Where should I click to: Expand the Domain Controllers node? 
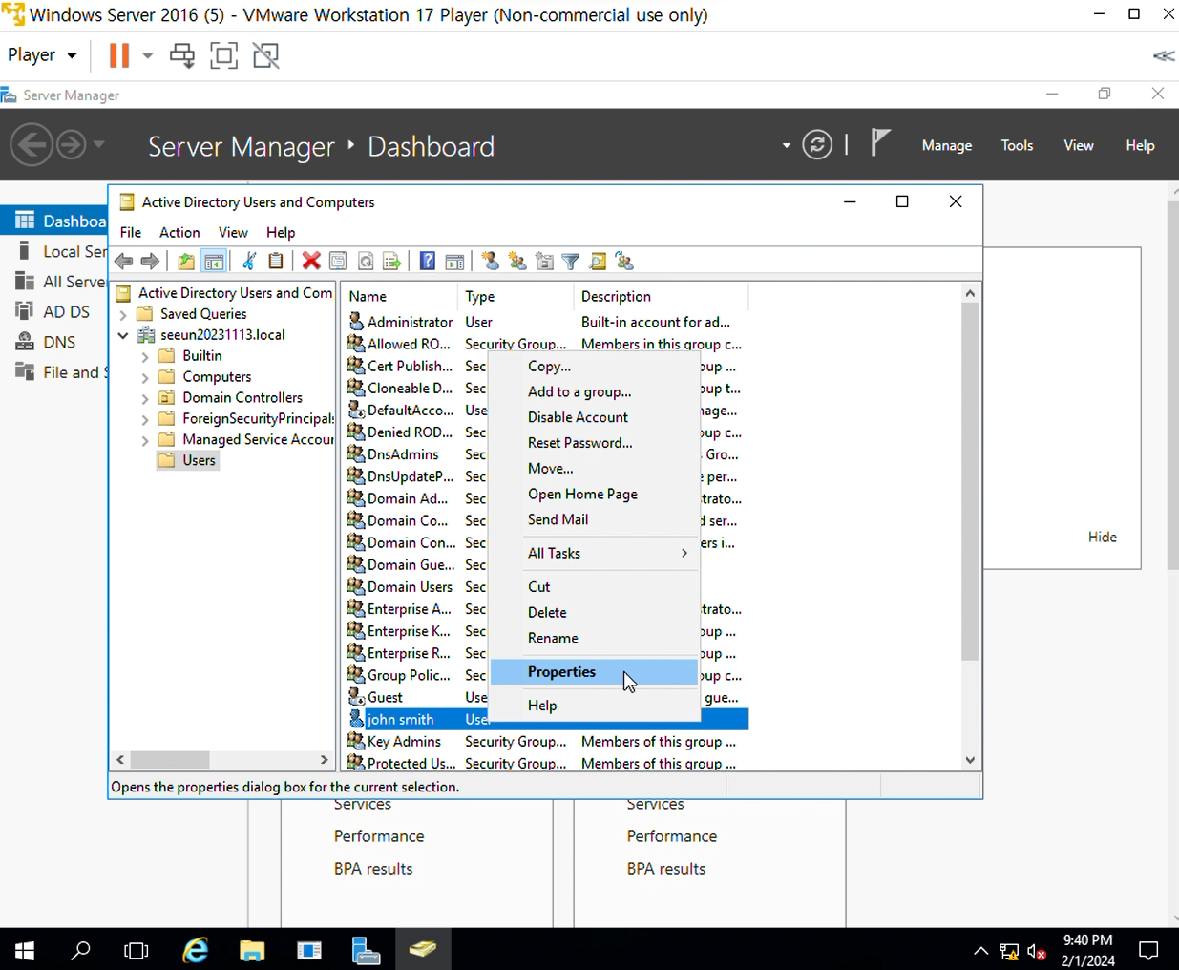click(x=145, y=398)
